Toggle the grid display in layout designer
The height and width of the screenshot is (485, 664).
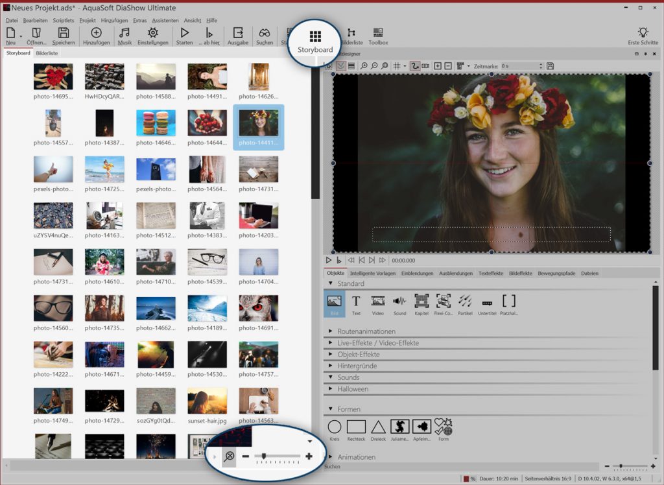point(397,66)
